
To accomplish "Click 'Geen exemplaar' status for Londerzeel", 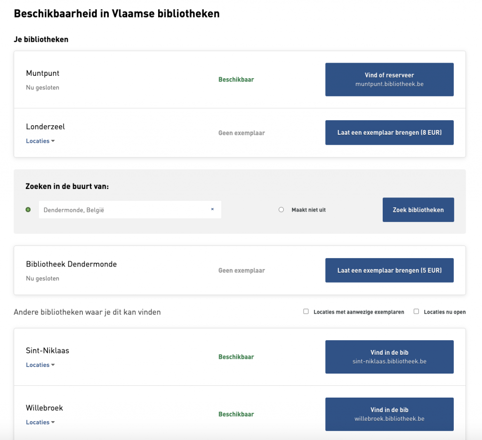I will click(x=241, y=133).
